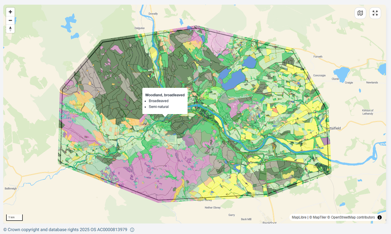
Task: Toggle the map attribution info icon
Action: [380, 217]
